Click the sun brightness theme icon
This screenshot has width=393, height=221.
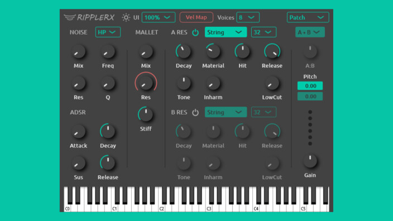pos(126,17)
